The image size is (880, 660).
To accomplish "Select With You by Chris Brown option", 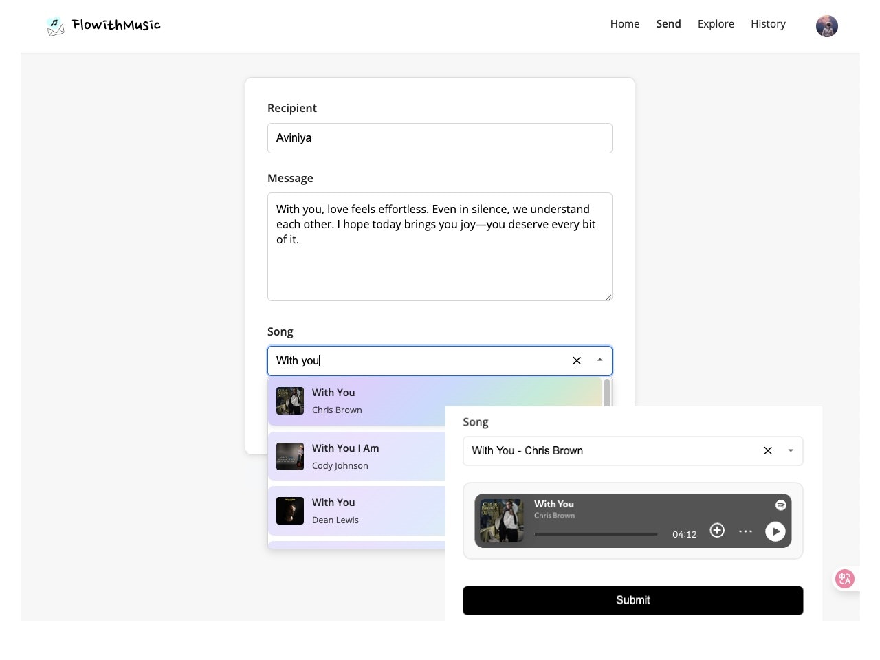I will (434, 401).
